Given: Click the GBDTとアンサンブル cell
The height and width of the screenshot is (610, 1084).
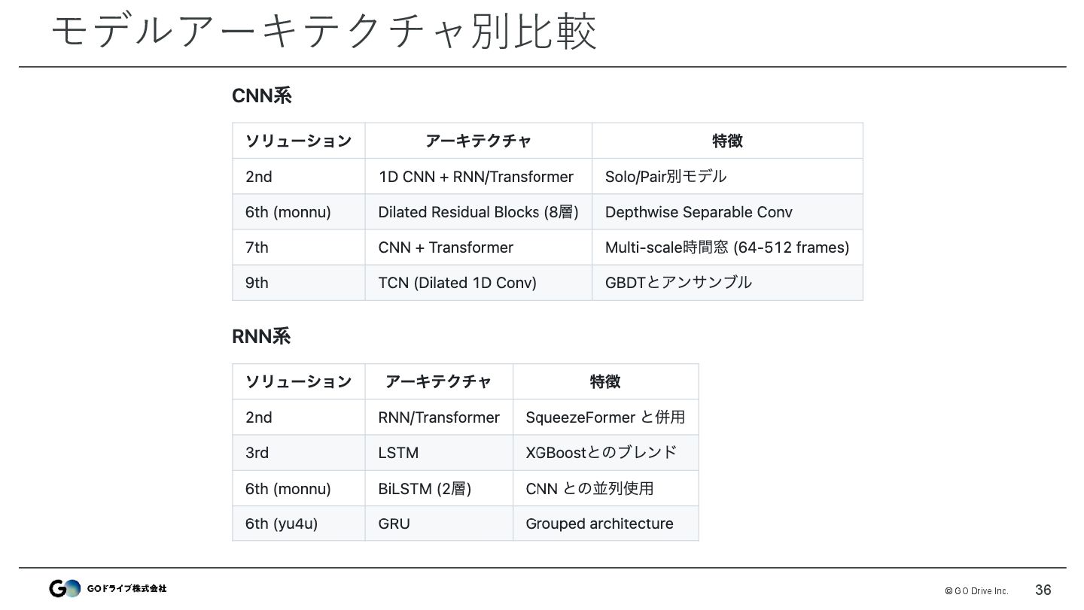Looking at the screenshot, I should tap(678, 283).
